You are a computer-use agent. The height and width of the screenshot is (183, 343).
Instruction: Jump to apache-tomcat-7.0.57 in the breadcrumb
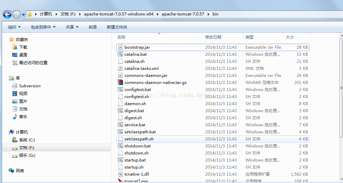pos(183,14)
